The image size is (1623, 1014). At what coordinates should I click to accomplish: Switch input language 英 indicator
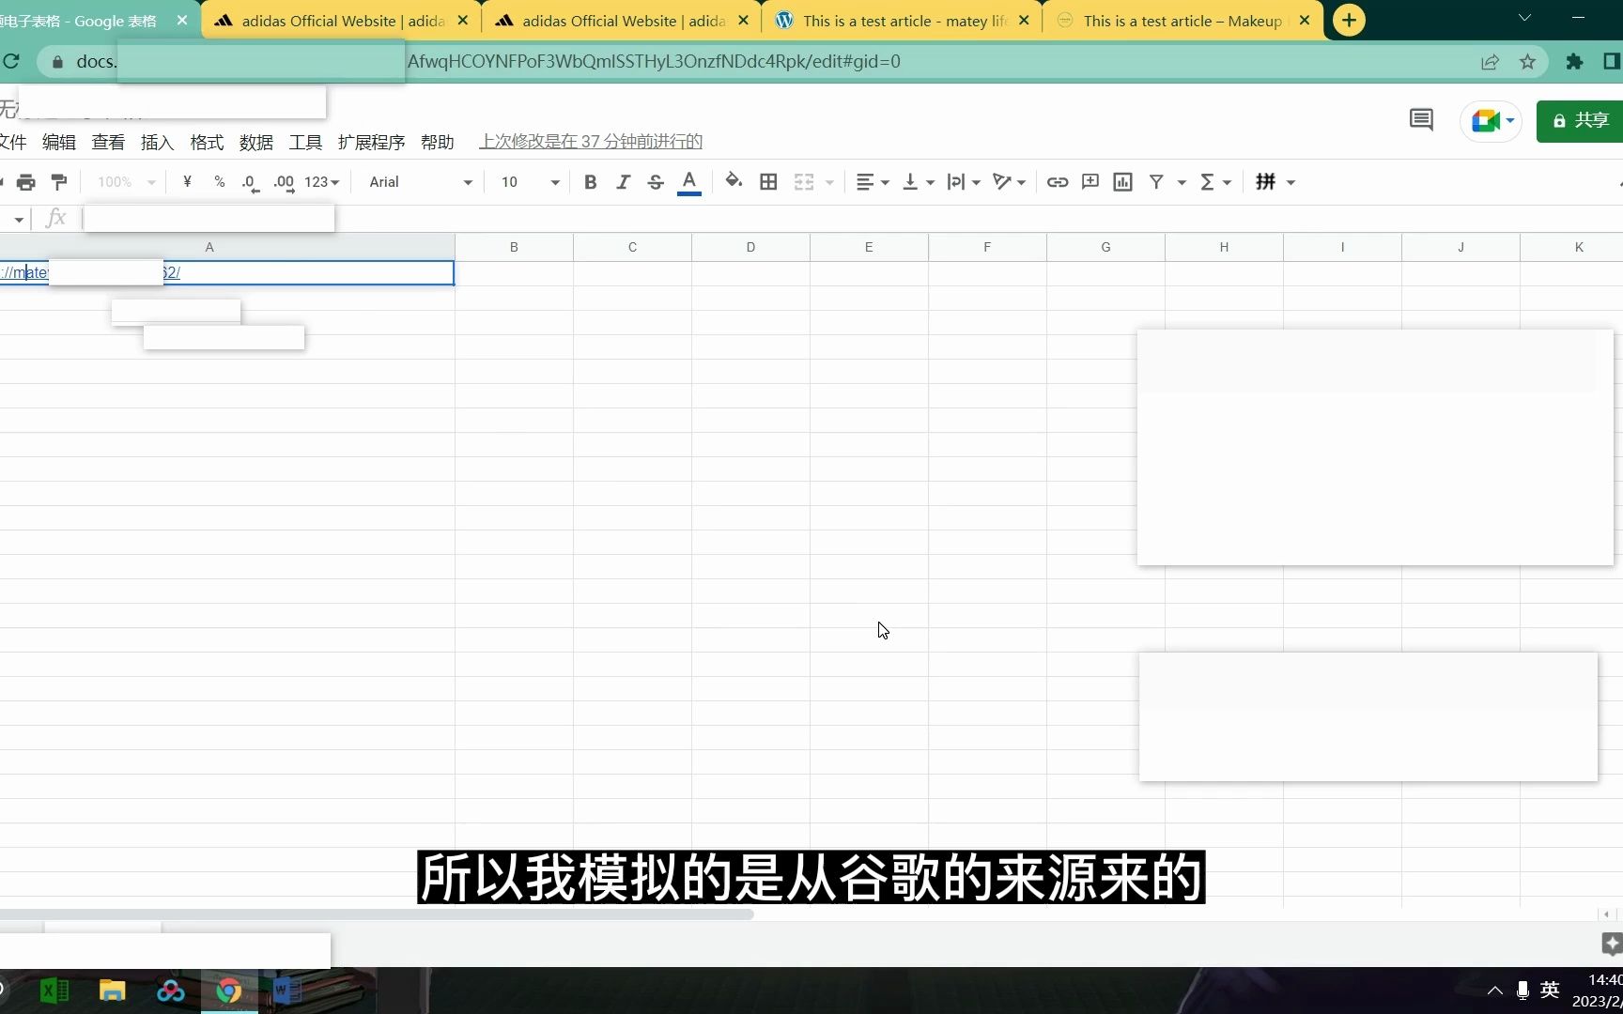(x=1550, y=990)
